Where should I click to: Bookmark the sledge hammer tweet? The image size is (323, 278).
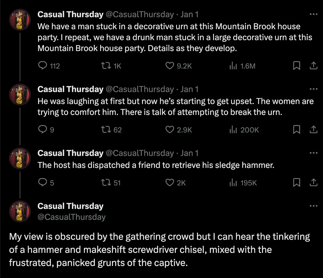point(297,182)
